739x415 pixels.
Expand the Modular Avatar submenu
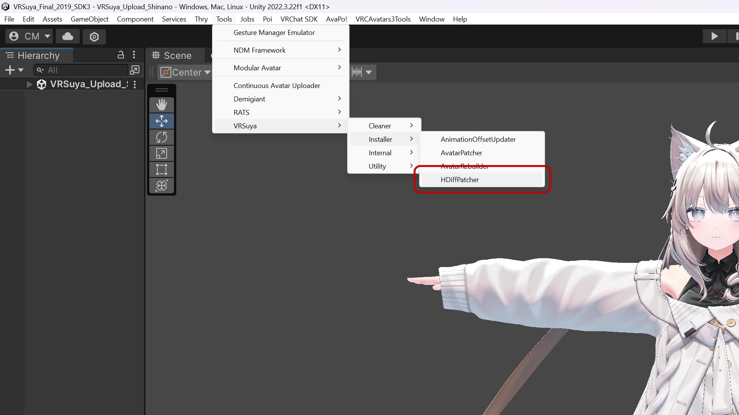point(281,68)
